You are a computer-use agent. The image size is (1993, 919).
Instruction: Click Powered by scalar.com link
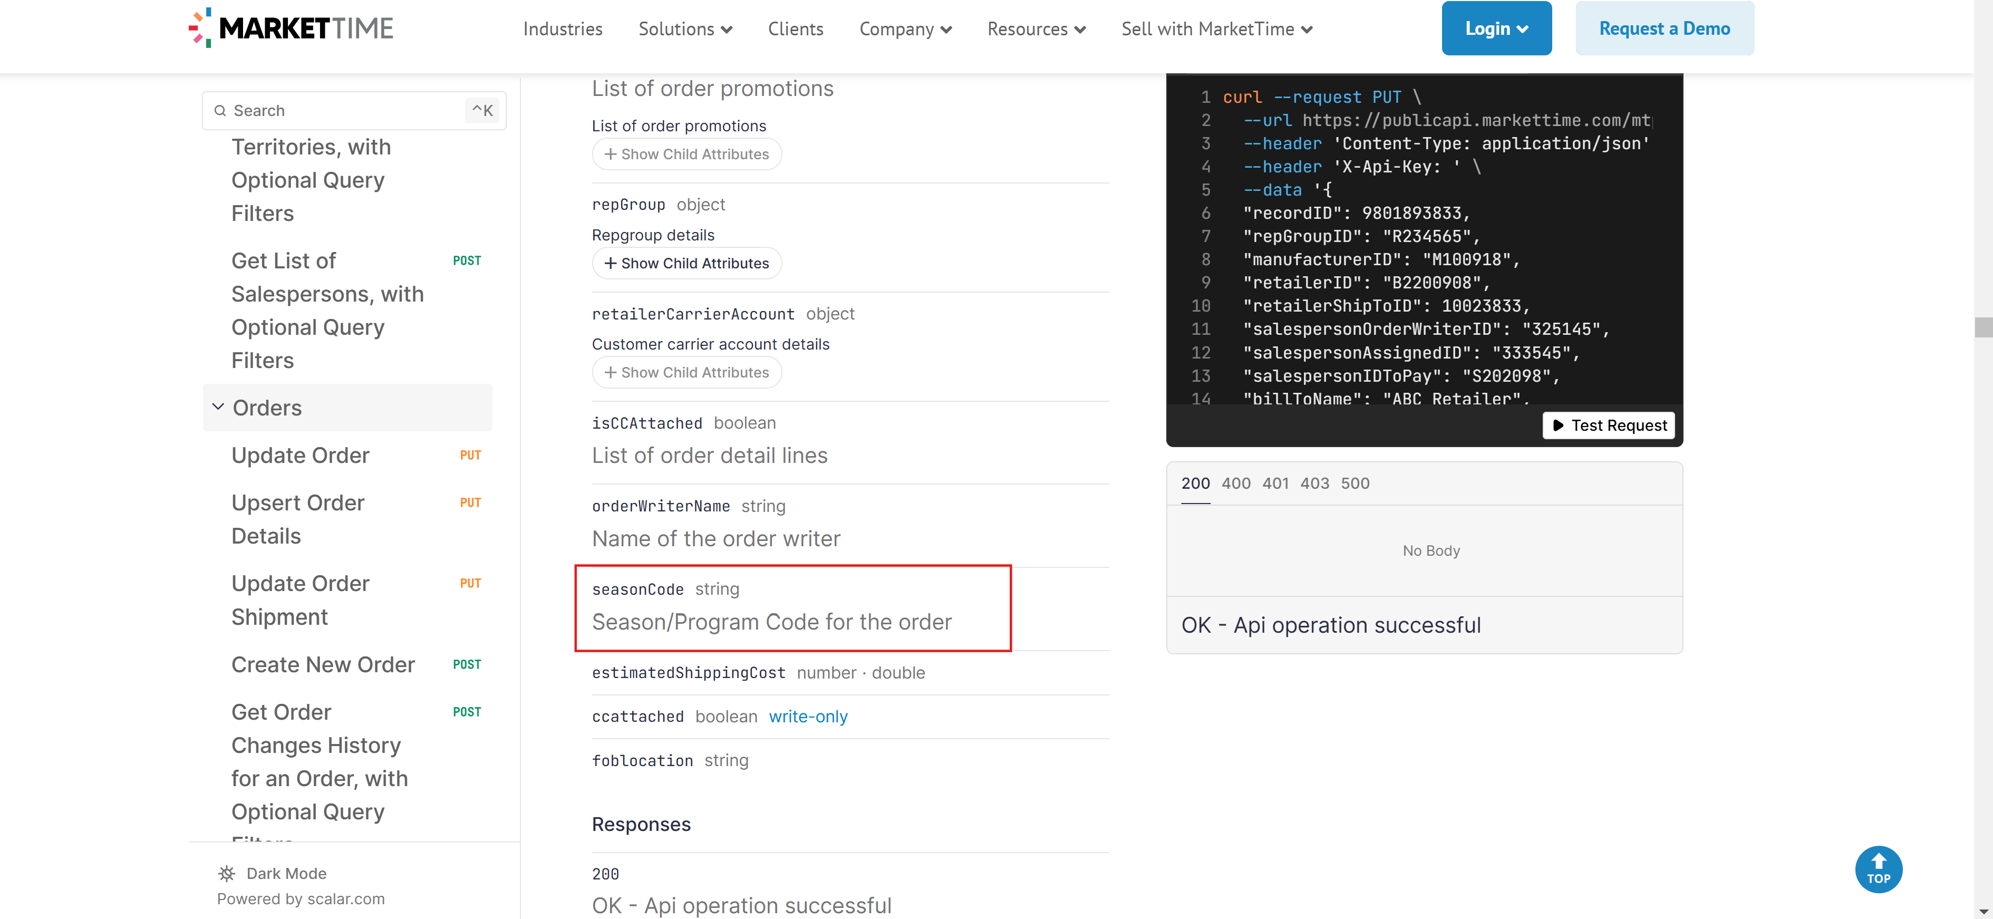(300, 899)
